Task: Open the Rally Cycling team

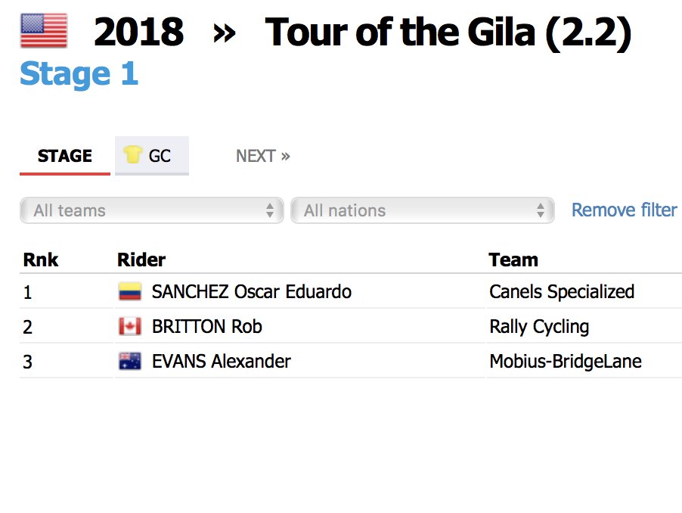Action: point(539,327)
